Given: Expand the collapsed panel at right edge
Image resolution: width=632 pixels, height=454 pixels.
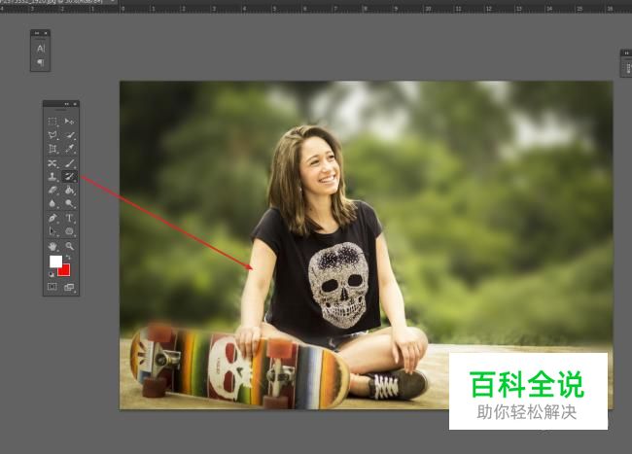Looking at the screenshot, I should point(627,52).
